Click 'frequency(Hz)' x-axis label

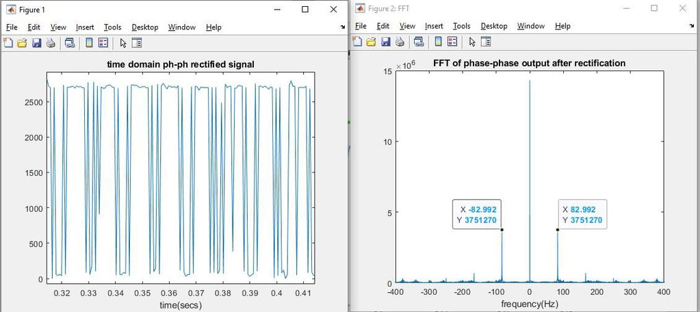pos(530,304)
